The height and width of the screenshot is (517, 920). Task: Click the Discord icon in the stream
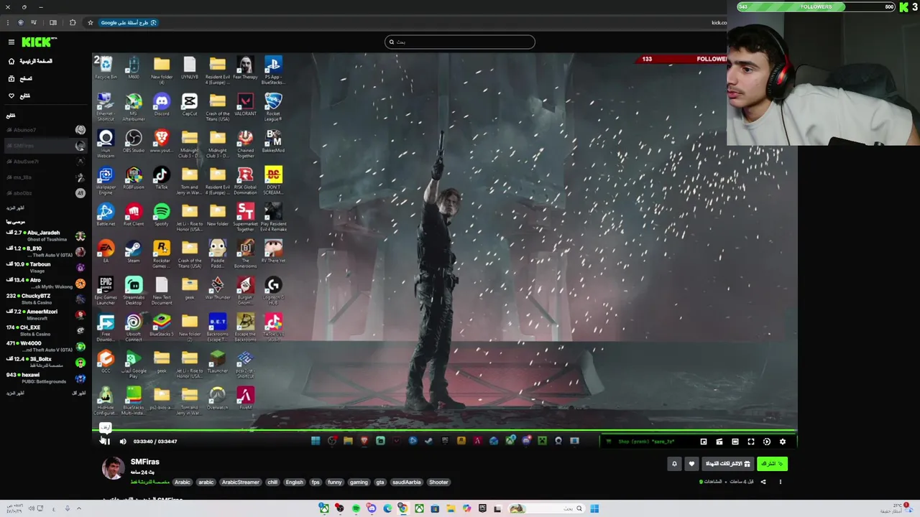162,105
